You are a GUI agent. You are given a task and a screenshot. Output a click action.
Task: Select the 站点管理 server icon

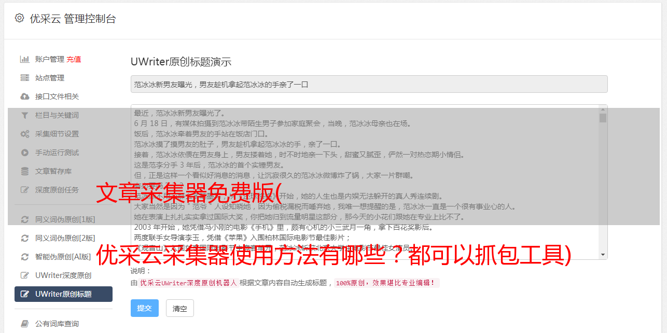pyautogui.click(x=24, y=78)
